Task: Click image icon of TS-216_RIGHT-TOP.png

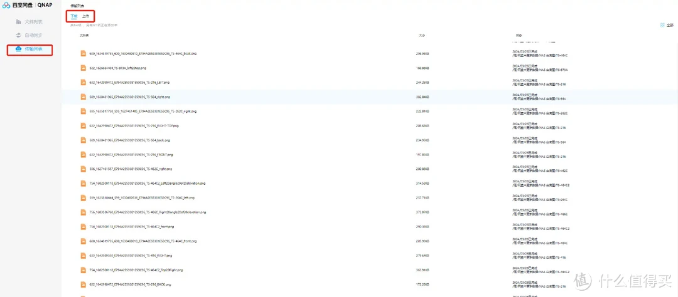Action: [x=84, y=125]
